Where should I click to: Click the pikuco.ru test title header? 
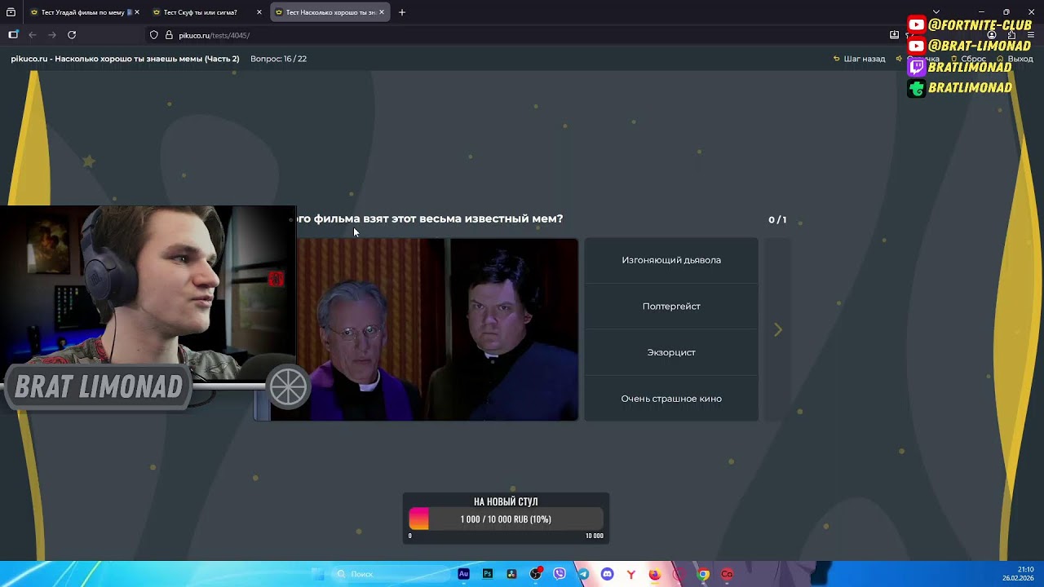(x=125, y=59)
